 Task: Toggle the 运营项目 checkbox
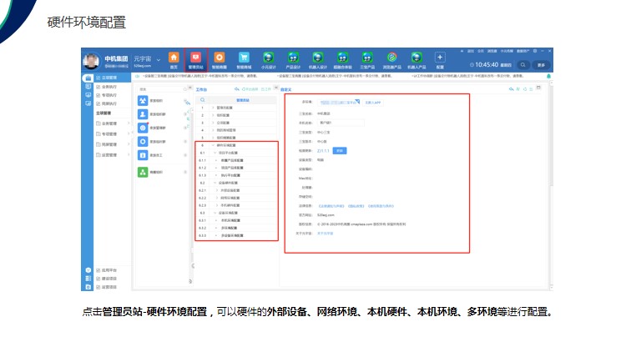pyautogui.click(x=98, y=287)
